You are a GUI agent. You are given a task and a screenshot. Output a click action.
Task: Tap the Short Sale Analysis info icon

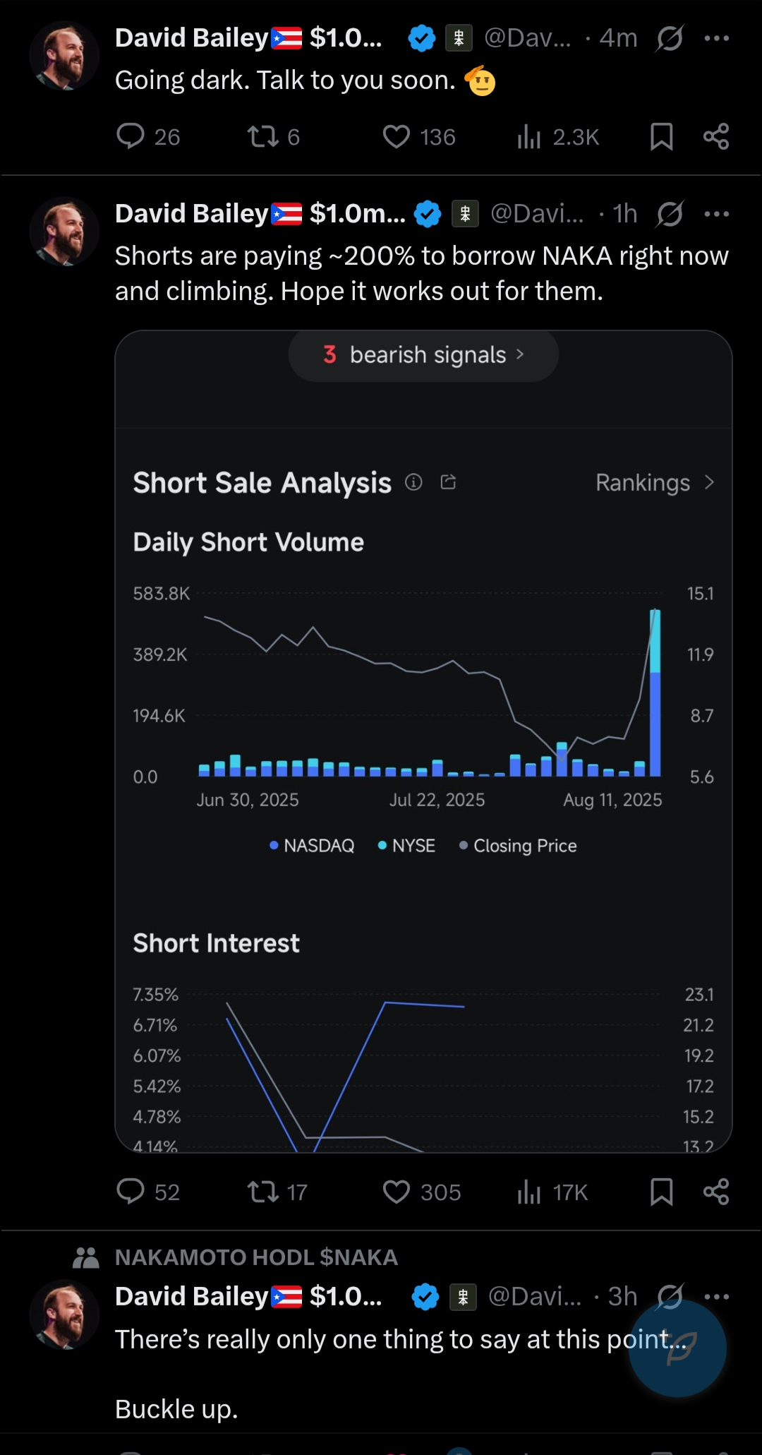tap(413, 482)
